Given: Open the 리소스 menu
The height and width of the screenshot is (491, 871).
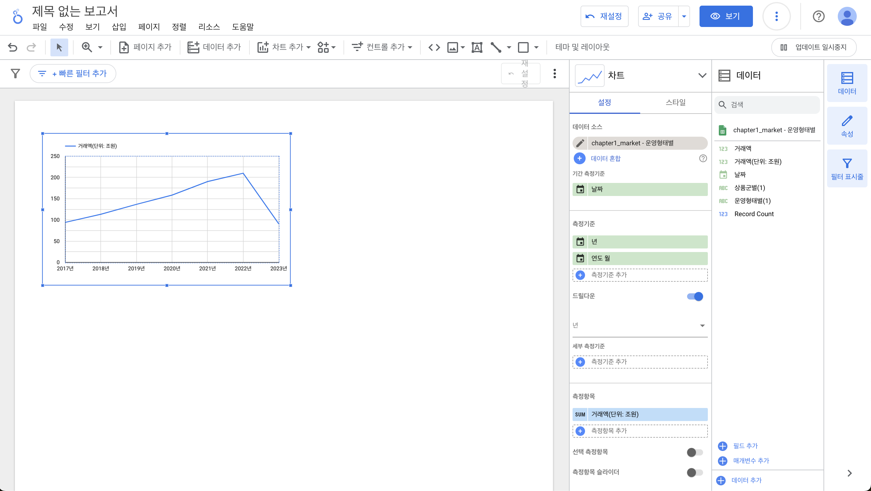Looking at the screenshot, I should (209, 27).
